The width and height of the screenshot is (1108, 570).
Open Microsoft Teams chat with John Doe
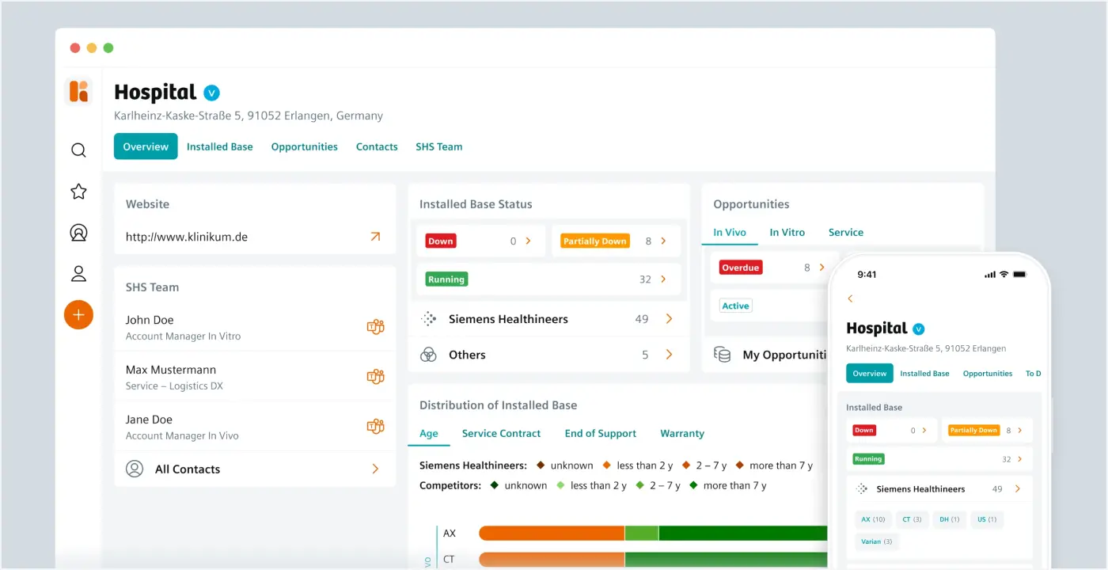coord(375,326)
